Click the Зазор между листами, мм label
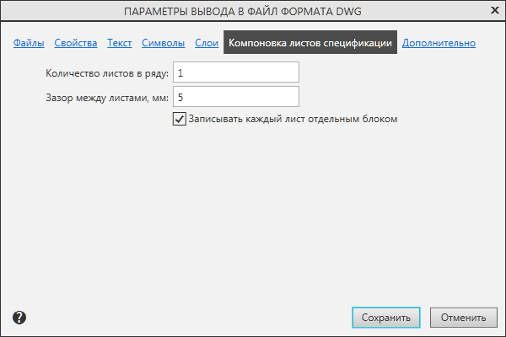The image size is (506, 337). pyautogui.click(x=108, y=97)
